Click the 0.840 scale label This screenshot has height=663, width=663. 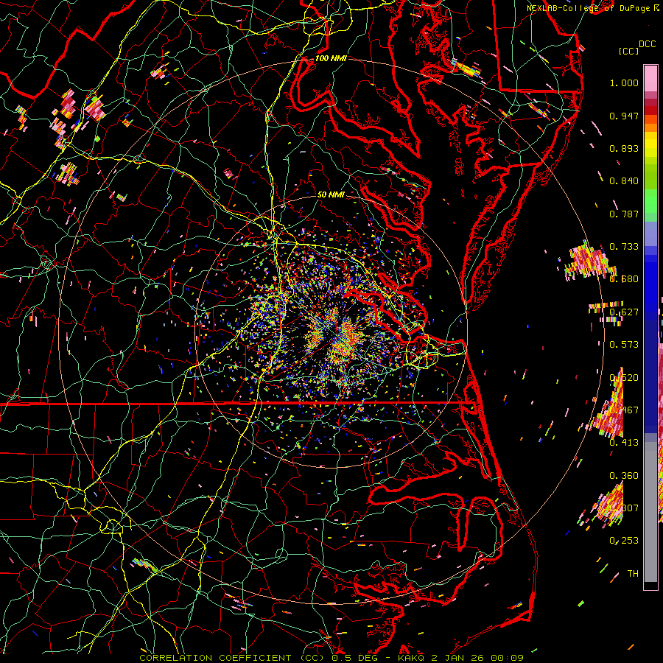[x=624, y=181]
